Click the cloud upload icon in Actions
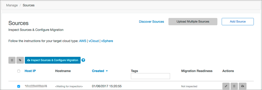262x90 pixels. click(243, 86)
